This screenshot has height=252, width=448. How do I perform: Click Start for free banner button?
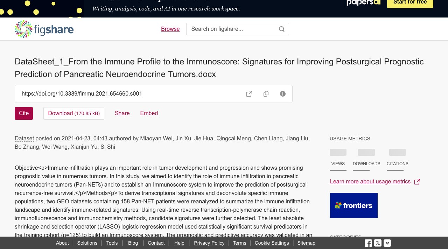pyautogui.click(x=410, y=3)
